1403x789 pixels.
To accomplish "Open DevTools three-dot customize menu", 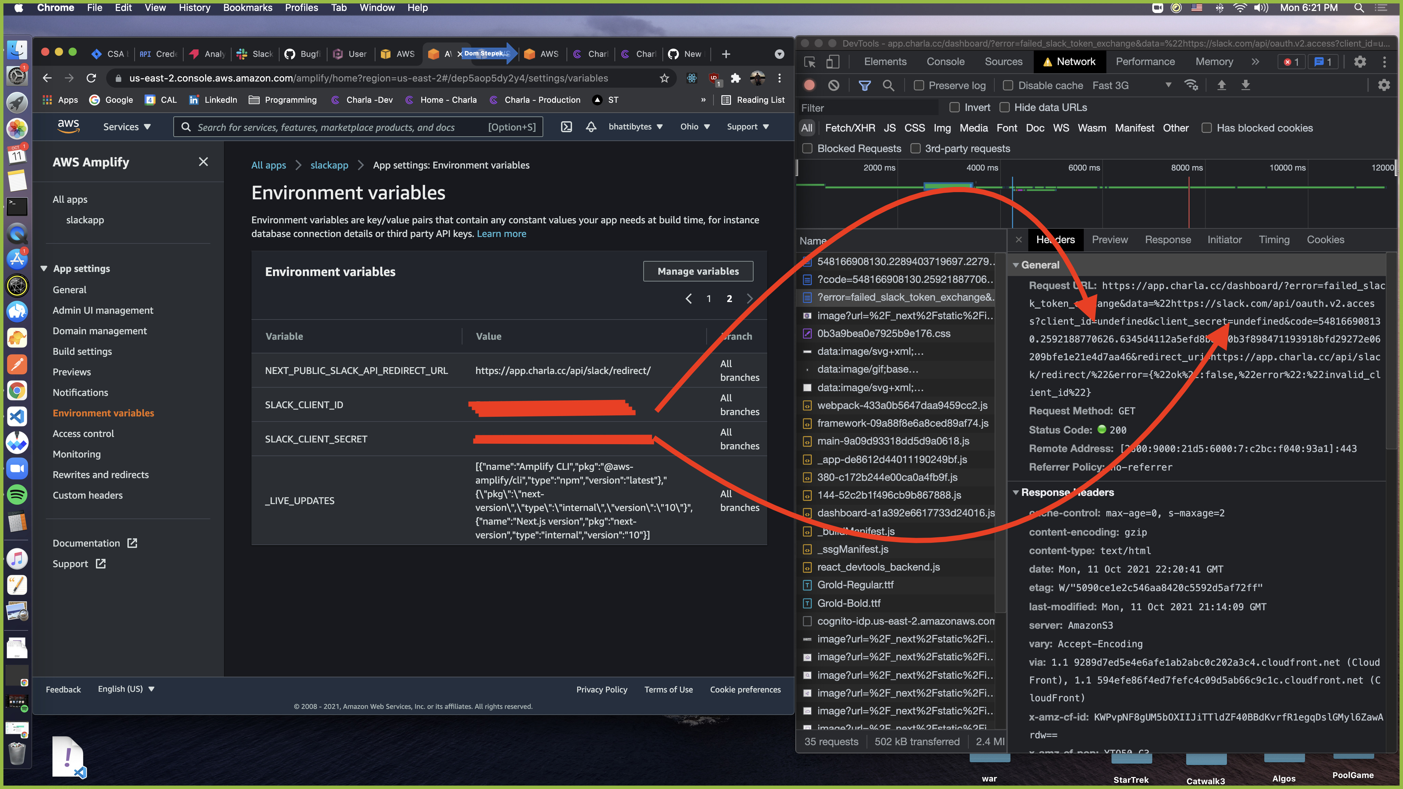I will [x=1385, y=62].
